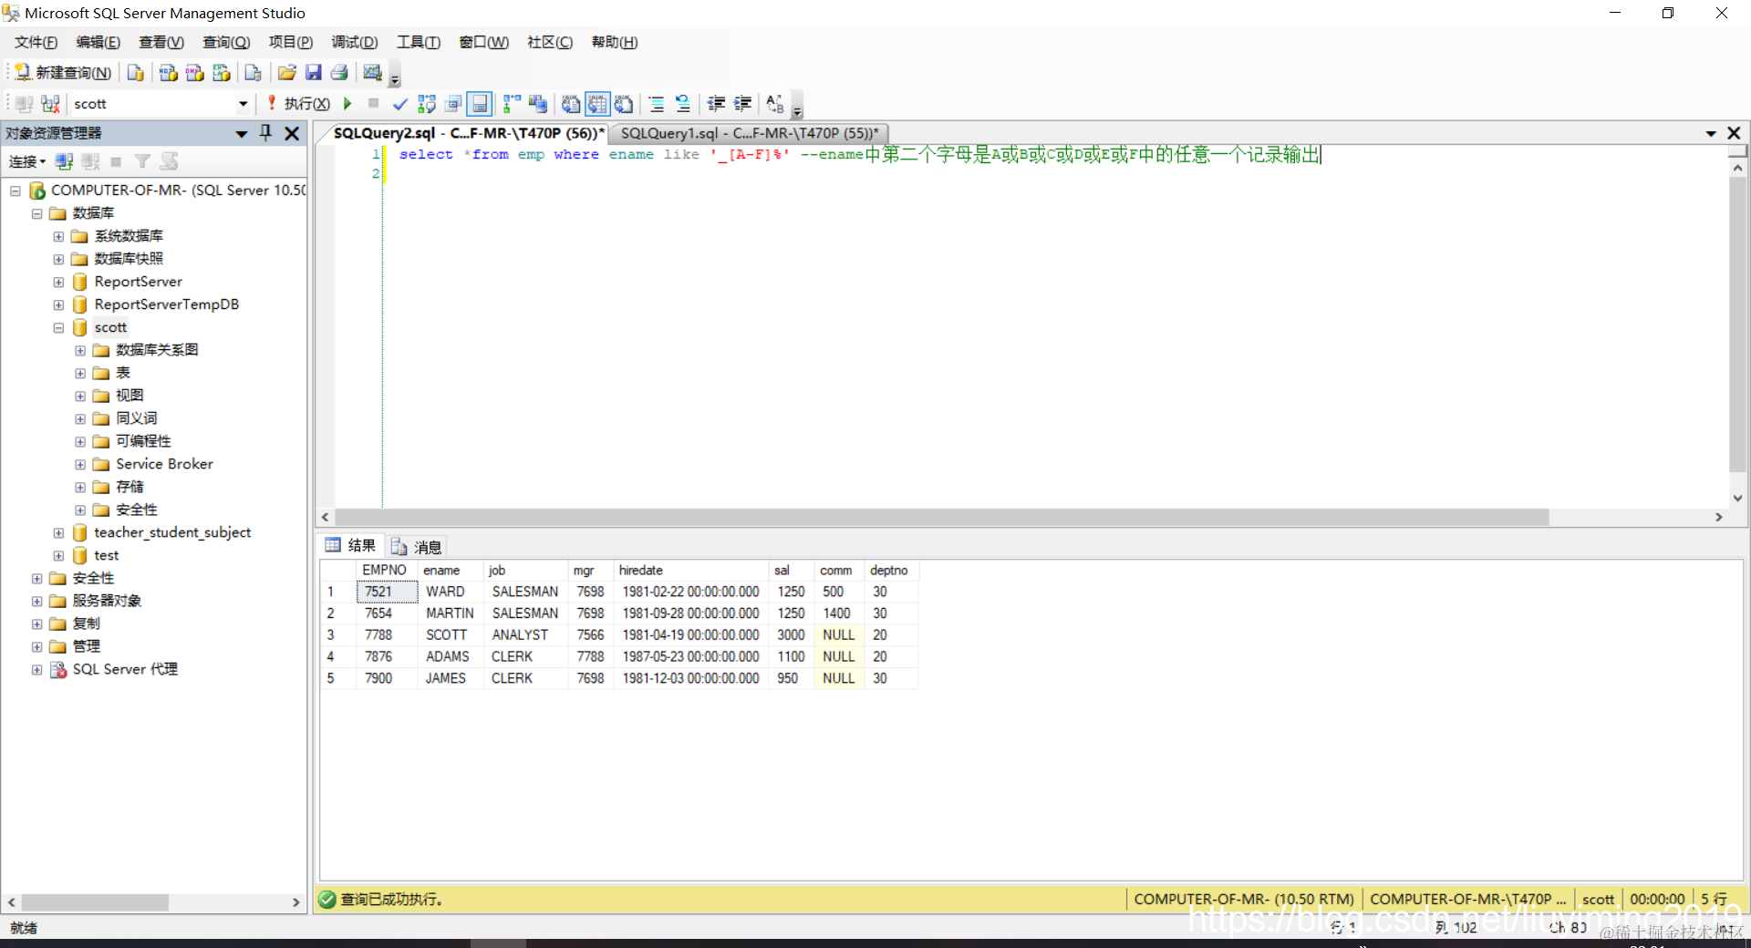The width and height of the screenshot is (1751, 948).
Task: Open the Activity Monitor icon
Action: tap(372, 73)
